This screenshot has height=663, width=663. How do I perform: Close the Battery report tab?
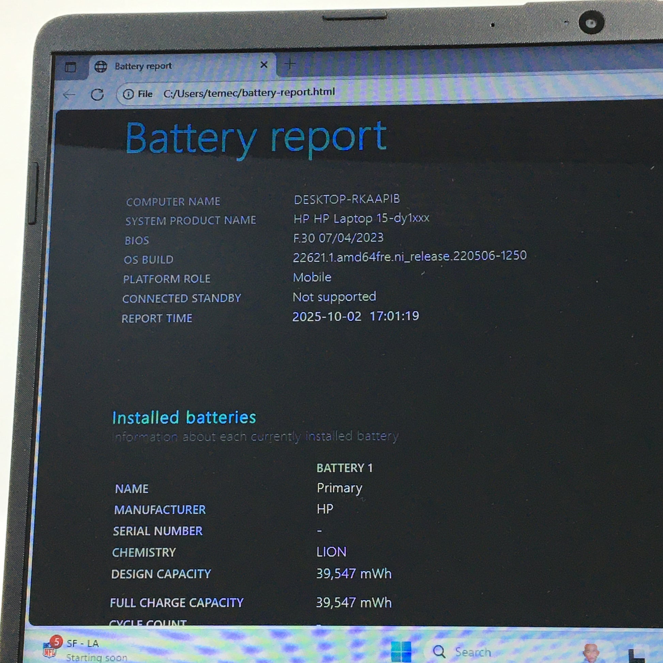[x=264, y=64]
